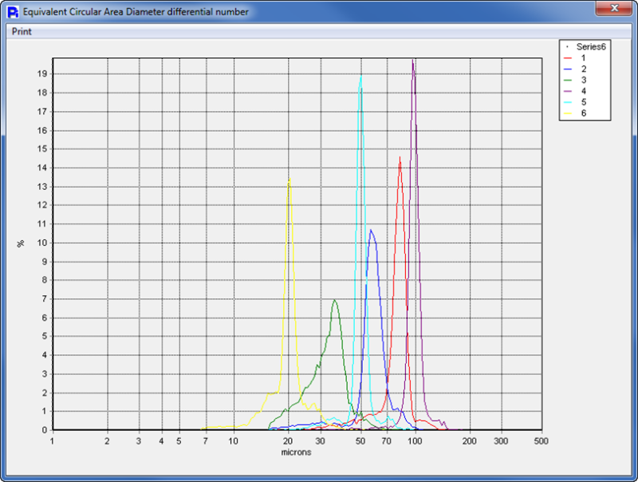The height and width of the screenshot is (482, 638).
Task: Click the green line sample for series 3
Action: [568, 78]
